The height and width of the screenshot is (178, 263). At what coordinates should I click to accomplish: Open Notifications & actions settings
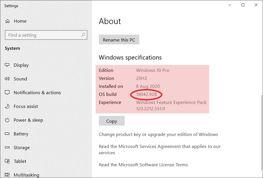(37, 93)
